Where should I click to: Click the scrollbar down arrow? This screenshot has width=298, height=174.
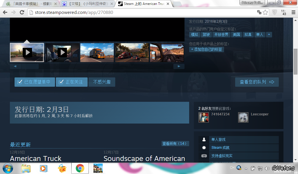tap(296, 160)
